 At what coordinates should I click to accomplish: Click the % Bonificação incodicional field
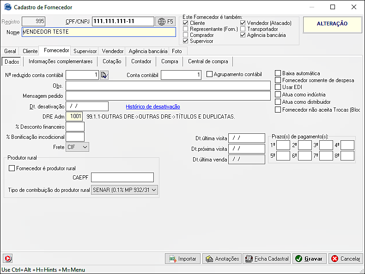coord(75,137)
